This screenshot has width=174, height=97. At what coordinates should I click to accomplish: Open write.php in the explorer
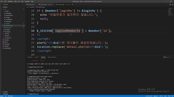(x=8, y=22)
